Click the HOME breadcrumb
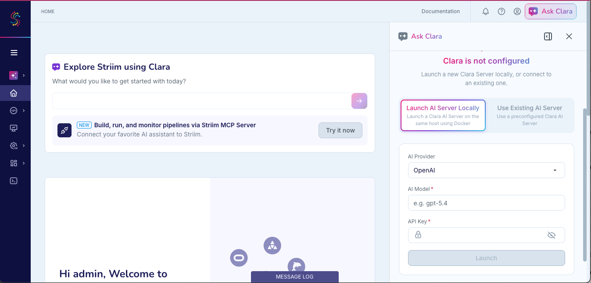This screenshot has width=591, height=283. pos(48,11)
